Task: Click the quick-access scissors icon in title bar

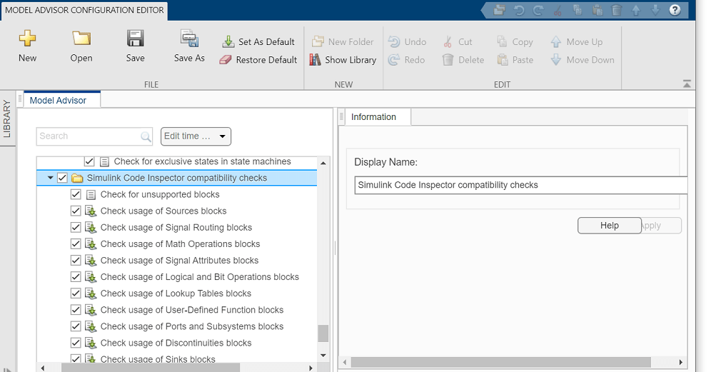Action: 558,10
